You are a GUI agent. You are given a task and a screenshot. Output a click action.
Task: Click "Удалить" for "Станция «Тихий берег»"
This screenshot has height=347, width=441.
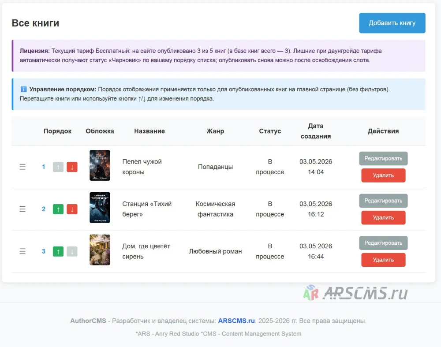383,218
